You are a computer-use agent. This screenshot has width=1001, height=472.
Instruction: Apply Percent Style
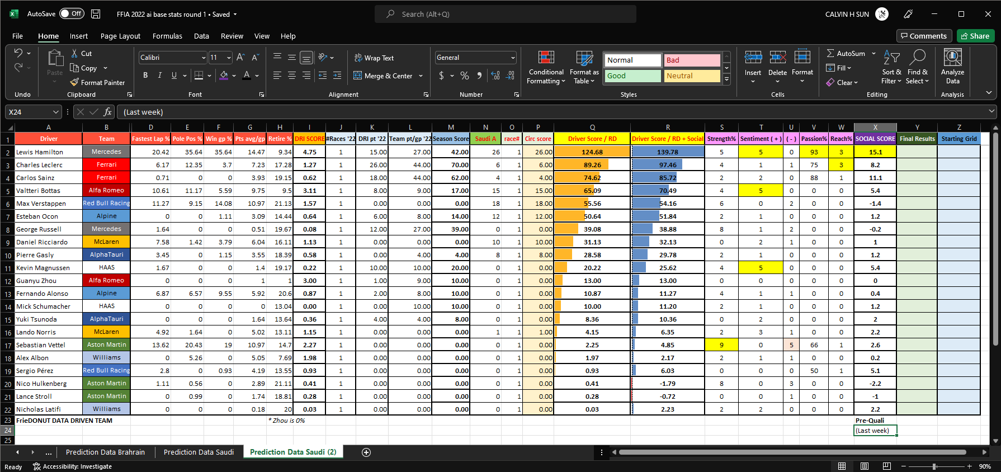(465, 75)
